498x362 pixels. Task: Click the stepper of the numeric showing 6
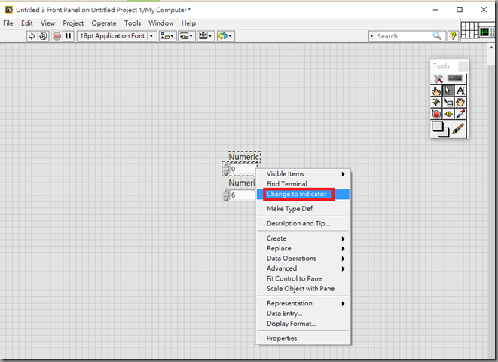[226, 195]
